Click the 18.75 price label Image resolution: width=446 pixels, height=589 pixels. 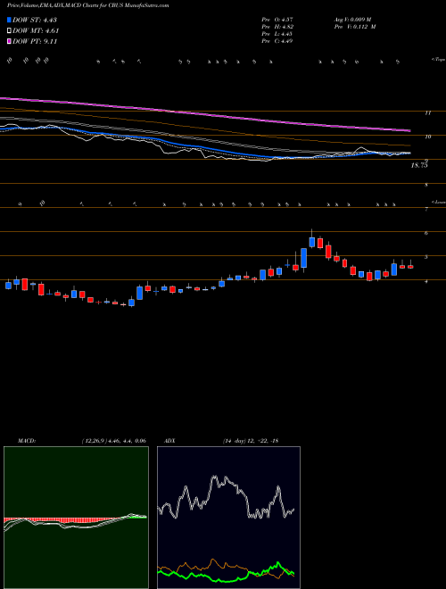tap(419, 165)
